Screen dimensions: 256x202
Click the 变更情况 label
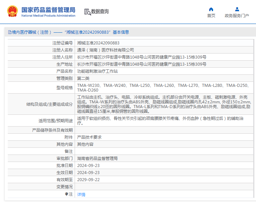(65, 187)
